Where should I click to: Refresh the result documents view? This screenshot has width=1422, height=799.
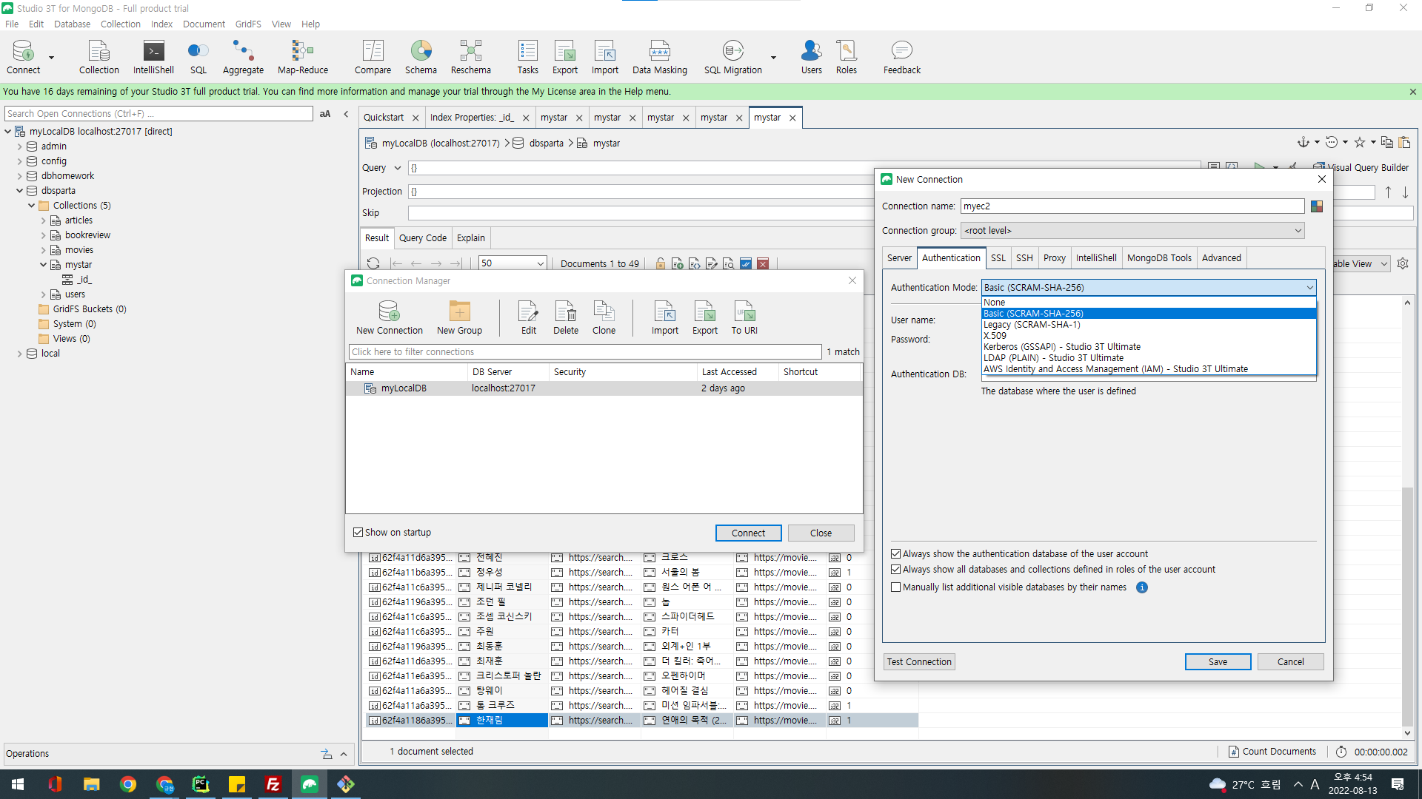(x=373, y=263)
